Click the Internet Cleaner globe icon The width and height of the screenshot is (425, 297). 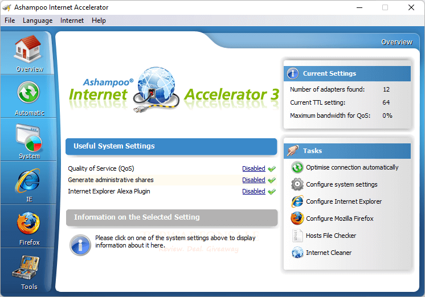297,253
